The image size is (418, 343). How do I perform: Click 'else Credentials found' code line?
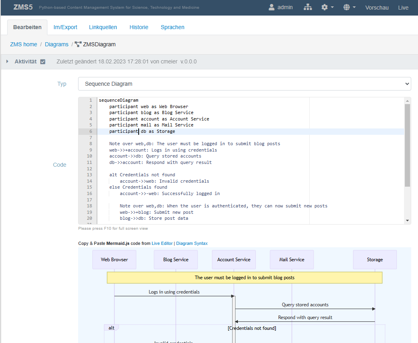(138, 187)
